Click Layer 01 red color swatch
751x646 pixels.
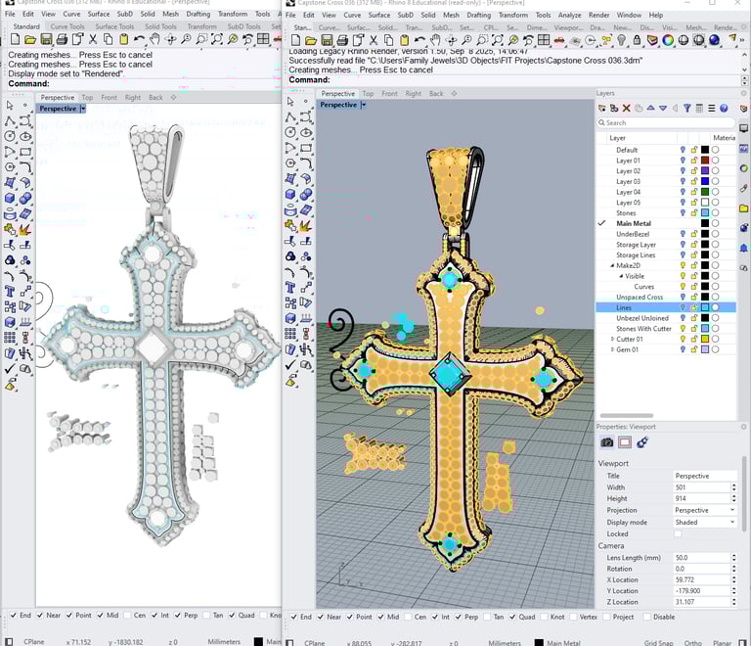[704, 161]
